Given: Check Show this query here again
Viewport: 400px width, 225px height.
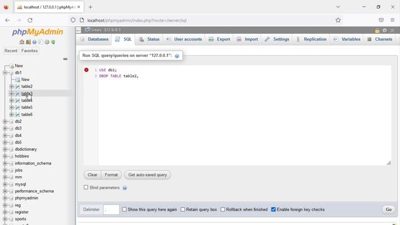Looking at the screenshot, I should click(124, 209).
